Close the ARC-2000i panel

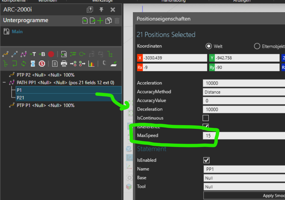tap(113, 9)
